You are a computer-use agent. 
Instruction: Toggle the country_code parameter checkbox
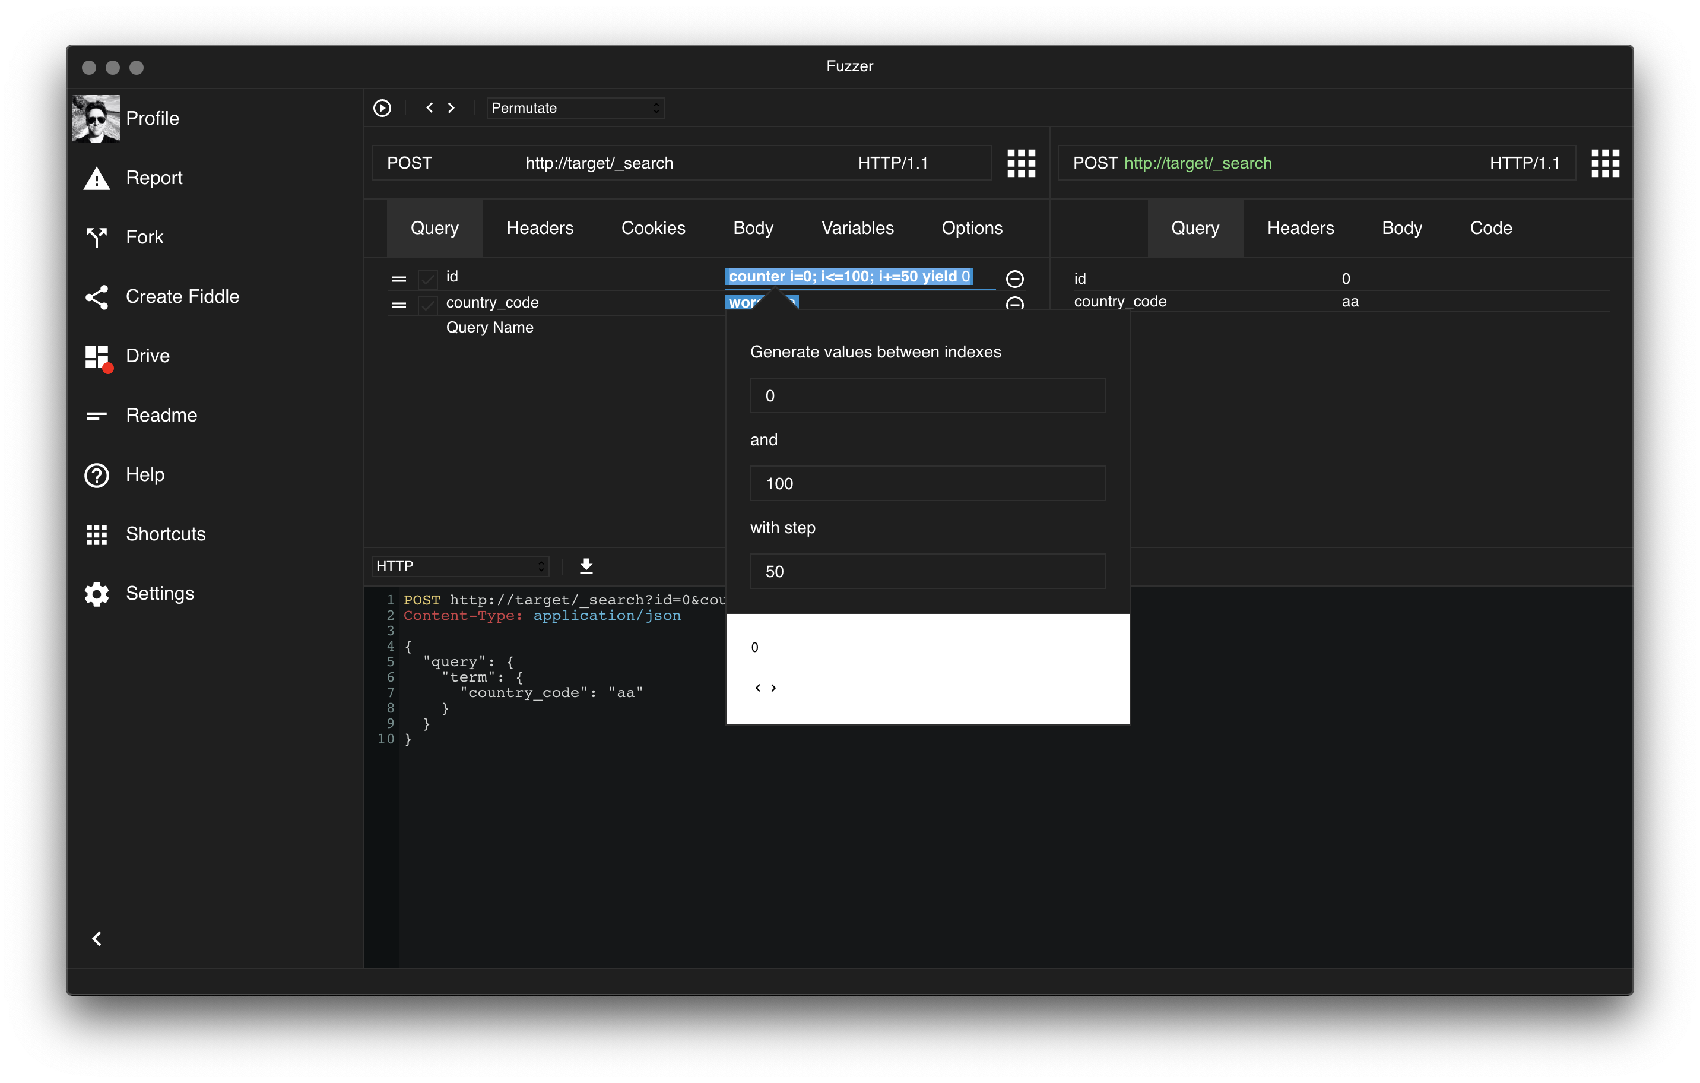pyautogui.click(x=428, y=304)
